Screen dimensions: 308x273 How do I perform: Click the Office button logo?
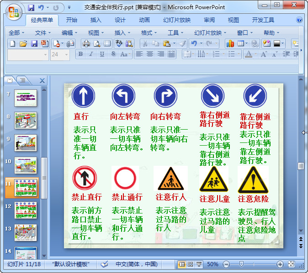(13, 12)
